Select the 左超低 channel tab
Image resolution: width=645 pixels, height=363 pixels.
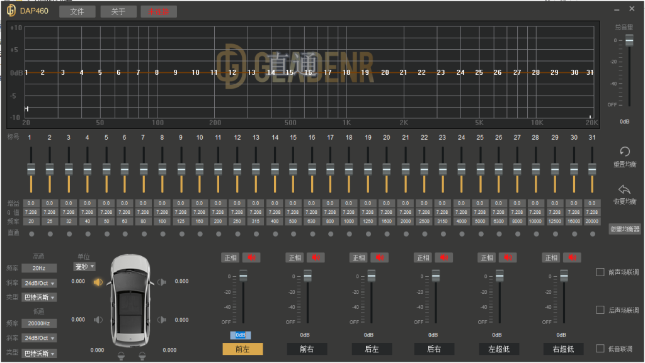click(x=499, y=349)
